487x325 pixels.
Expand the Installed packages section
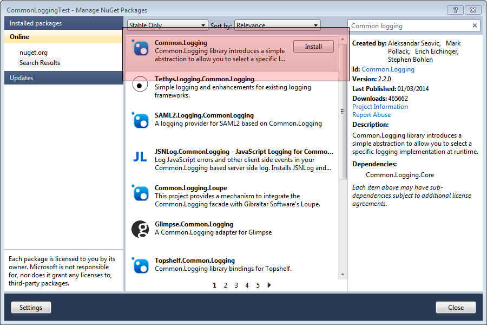point(64,23)
